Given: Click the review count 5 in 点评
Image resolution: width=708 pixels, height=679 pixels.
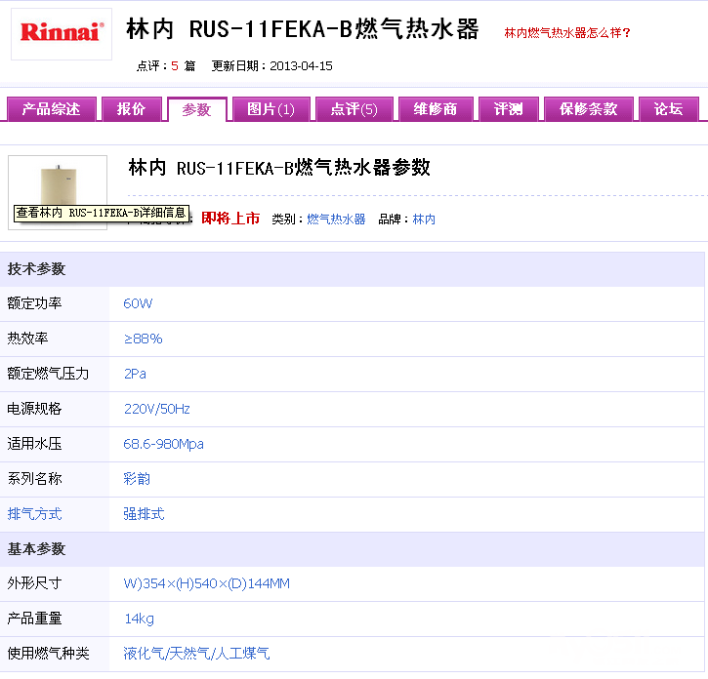Looking at the screenshot, I should (174, 66).
